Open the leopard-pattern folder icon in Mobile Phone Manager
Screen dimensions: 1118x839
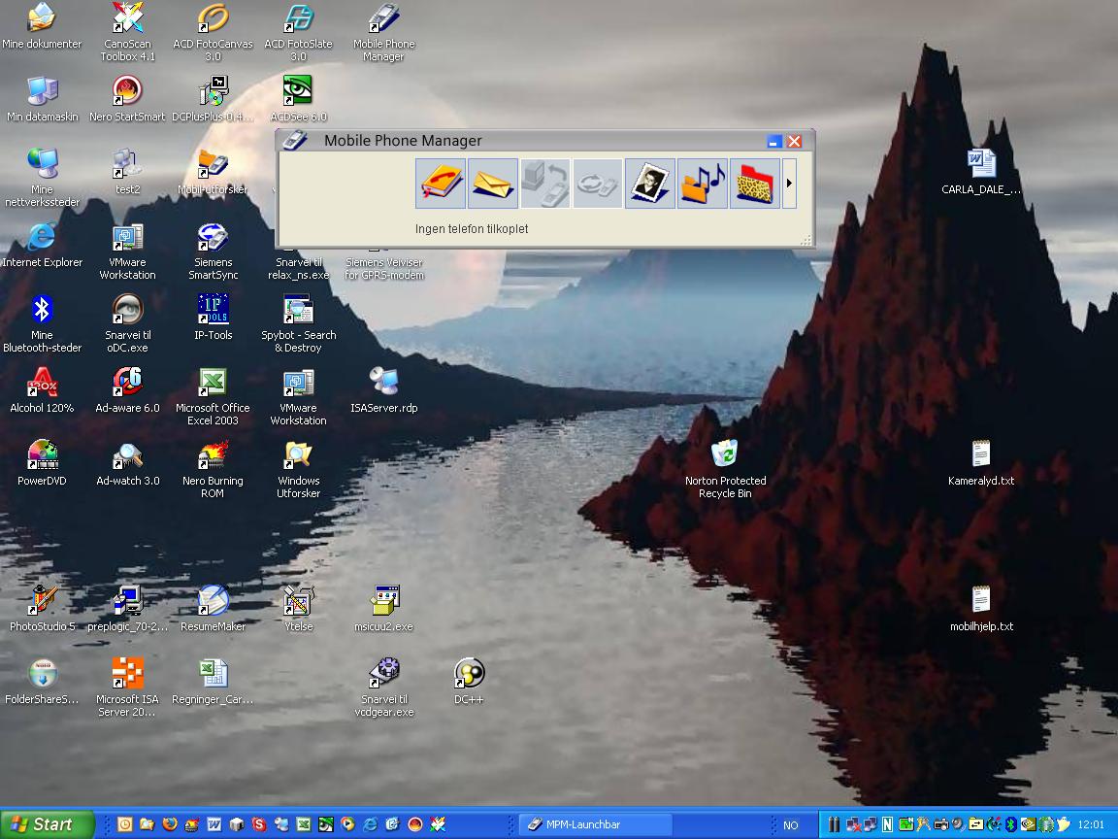[755, 184]
